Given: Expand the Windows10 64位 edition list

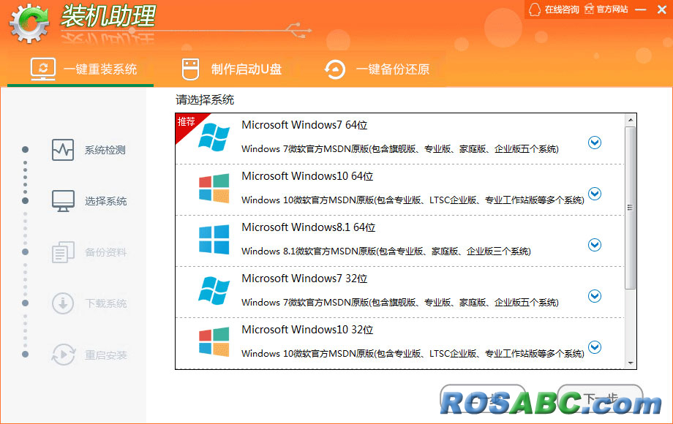Looking at the screenshot, I should click(x=595, y=193).
